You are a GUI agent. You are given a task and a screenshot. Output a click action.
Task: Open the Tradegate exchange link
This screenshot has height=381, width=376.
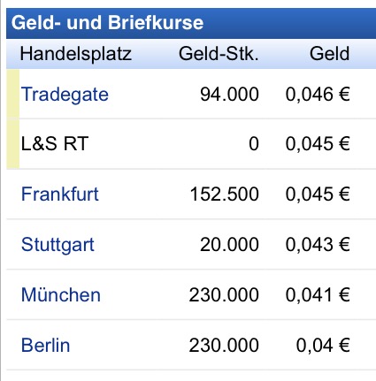pos(65,95)
